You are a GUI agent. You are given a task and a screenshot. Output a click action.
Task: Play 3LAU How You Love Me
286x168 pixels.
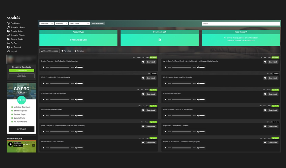(x=44, y=100)
